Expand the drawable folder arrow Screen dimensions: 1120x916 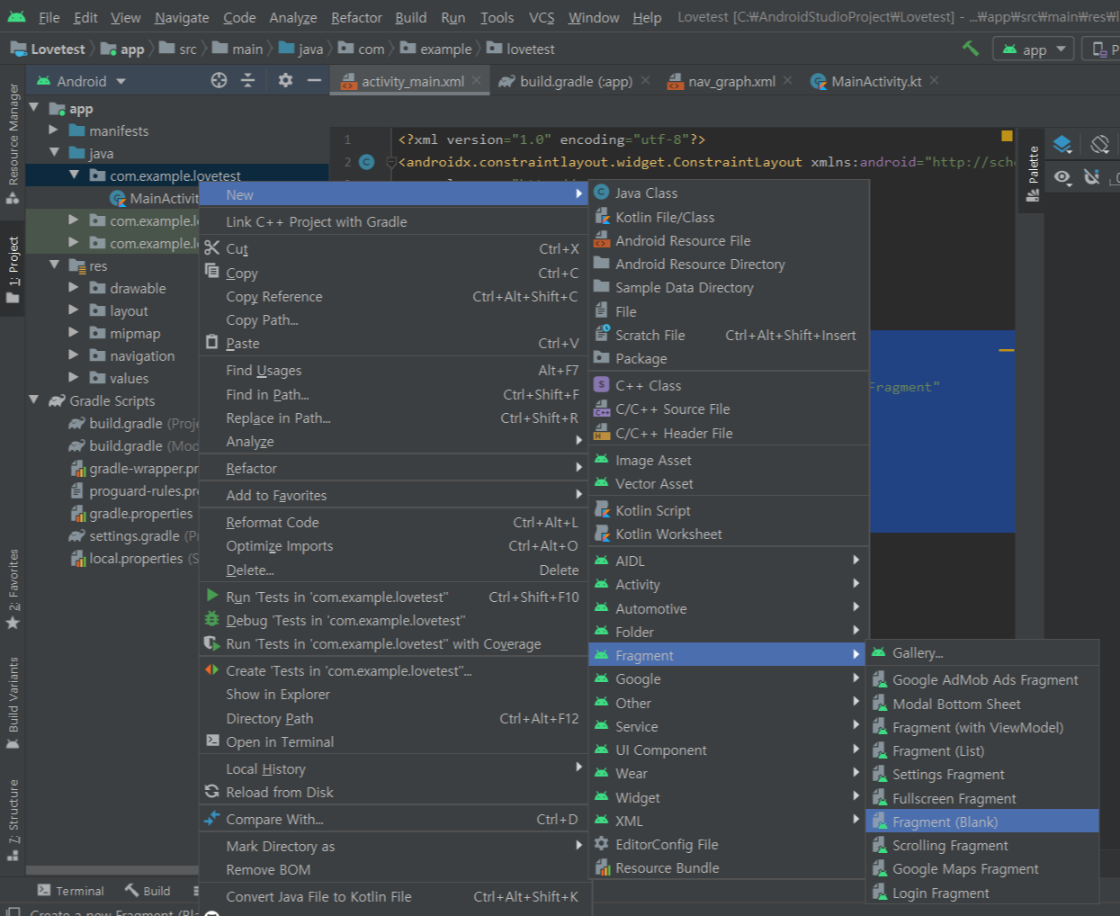click(74, 288)
